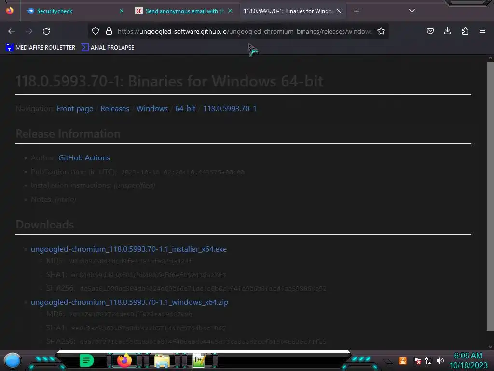
Task: Follow the 64-bit navigation link
Action: (x=185, y=109)
